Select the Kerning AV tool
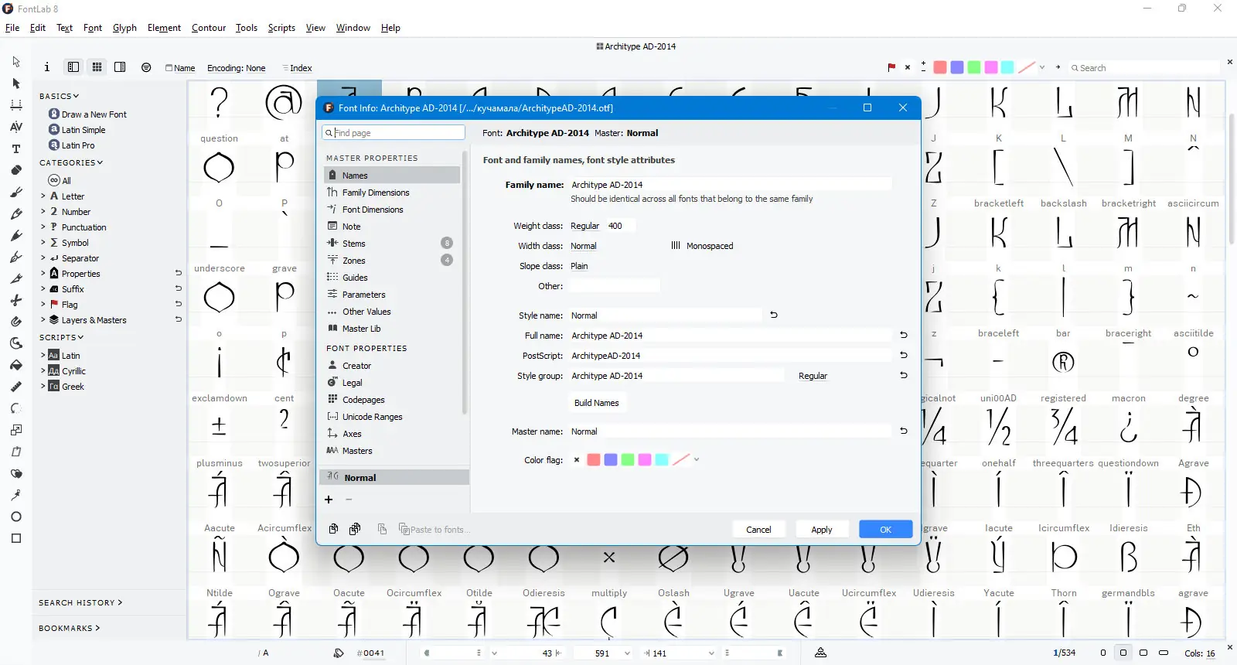1237x665 pixels. pos(16,127)
